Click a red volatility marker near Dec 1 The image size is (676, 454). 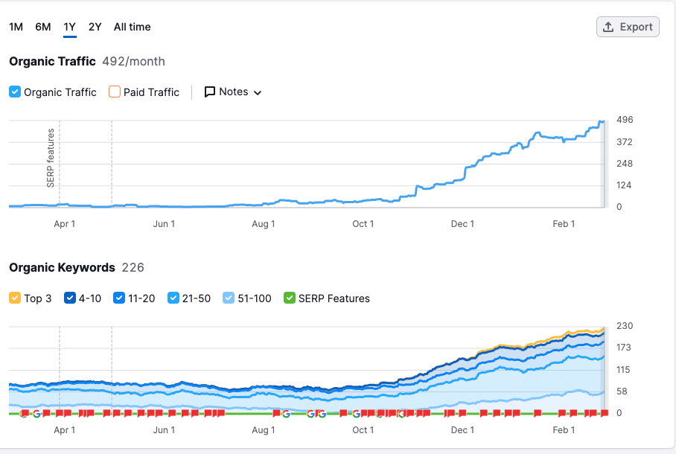pos(462,411)
